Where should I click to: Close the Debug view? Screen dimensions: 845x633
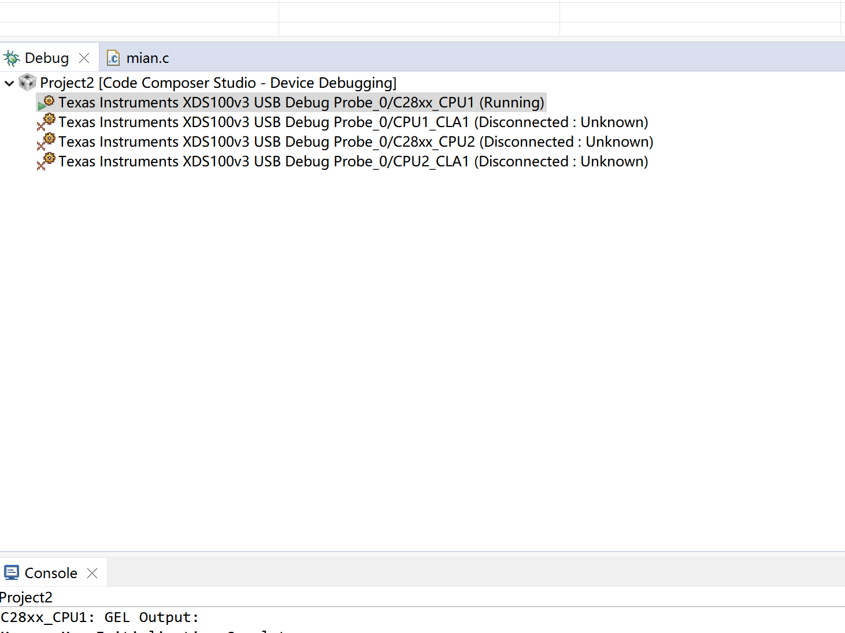tap(84, 57)
